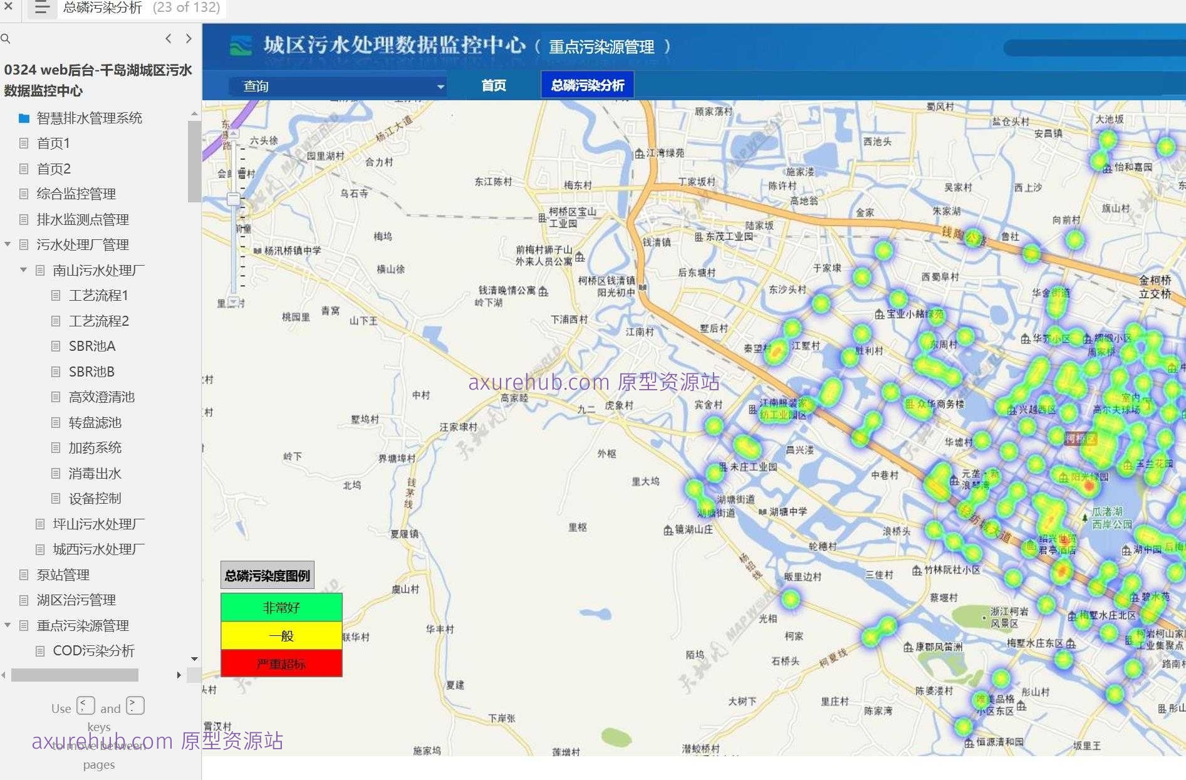1186x780 pixels.
Task: Select 湖区治污管理 page
Action: coord(76,600)
